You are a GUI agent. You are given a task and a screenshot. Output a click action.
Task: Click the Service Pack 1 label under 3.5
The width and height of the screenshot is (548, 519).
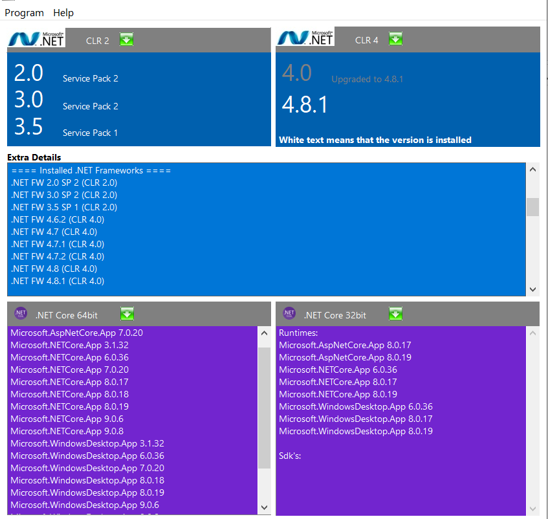(x=90, y=133)
